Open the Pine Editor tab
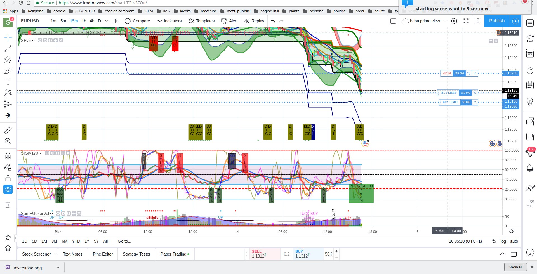This screenshot has height=274, width=537. click(x=103, y=254)
